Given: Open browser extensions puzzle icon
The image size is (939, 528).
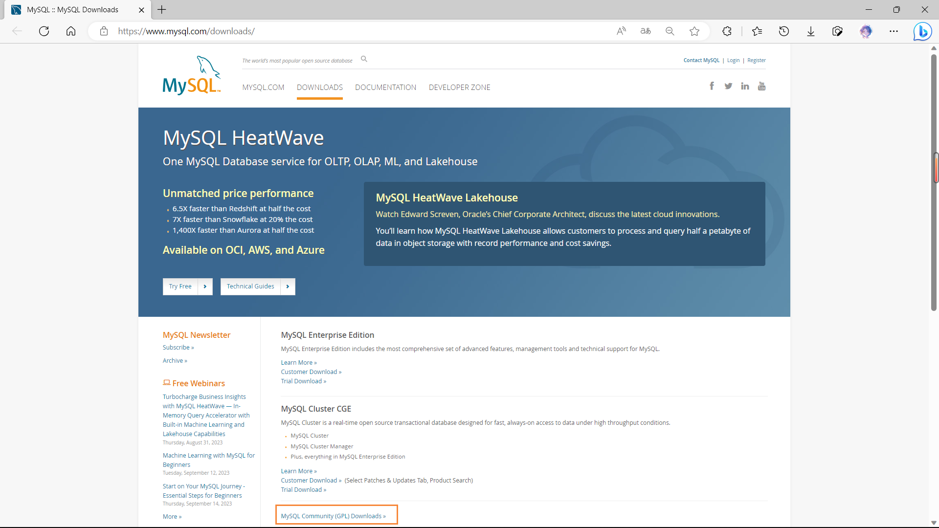Looking at the screenshot, I should click(x=727, y=31).
